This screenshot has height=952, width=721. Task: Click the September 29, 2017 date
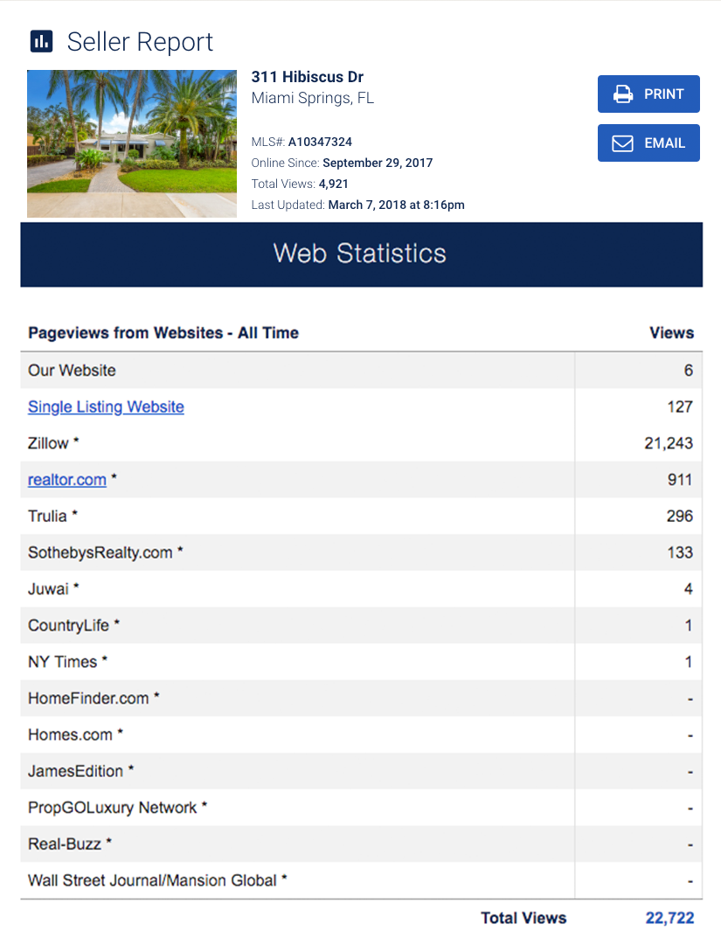click(378, 163)
